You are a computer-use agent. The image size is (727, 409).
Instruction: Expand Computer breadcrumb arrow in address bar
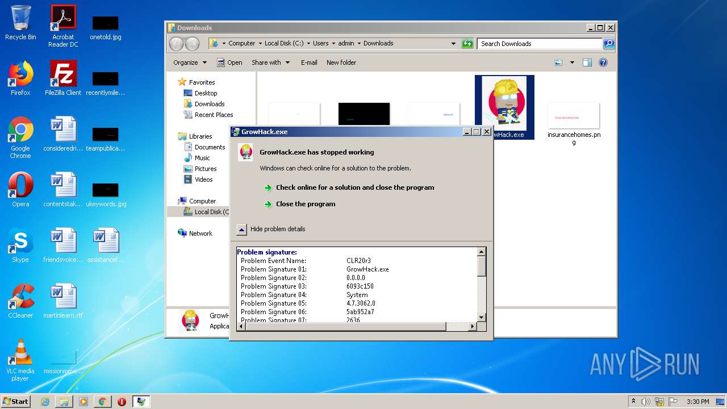click(x=260, y=43)
